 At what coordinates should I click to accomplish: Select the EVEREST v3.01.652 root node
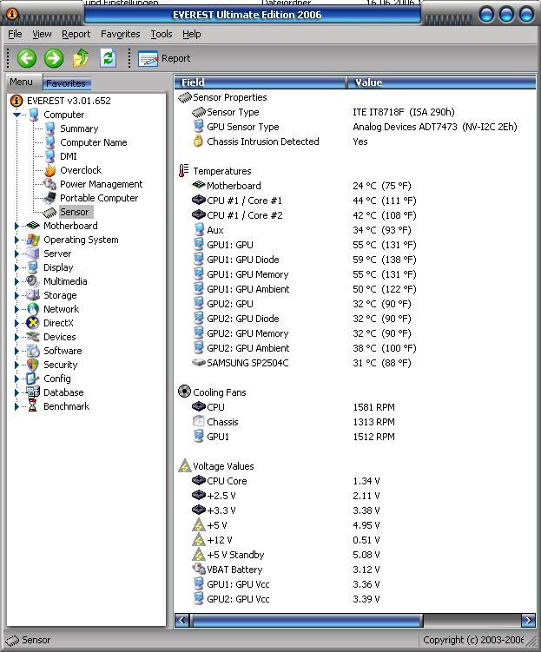pyautogui.click(x=69, y=101)
